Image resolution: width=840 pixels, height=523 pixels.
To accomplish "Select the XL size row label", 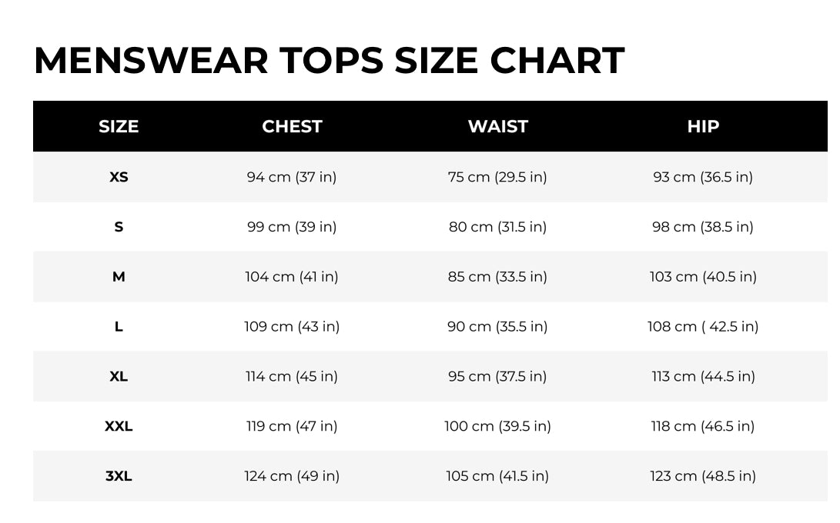I will pyautogui.click(x=119, y=376).
